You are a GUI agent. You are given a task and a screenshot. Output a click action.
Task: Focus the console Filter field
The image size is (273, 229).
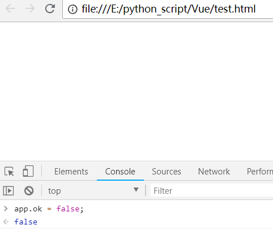click(x=212, y=191)
